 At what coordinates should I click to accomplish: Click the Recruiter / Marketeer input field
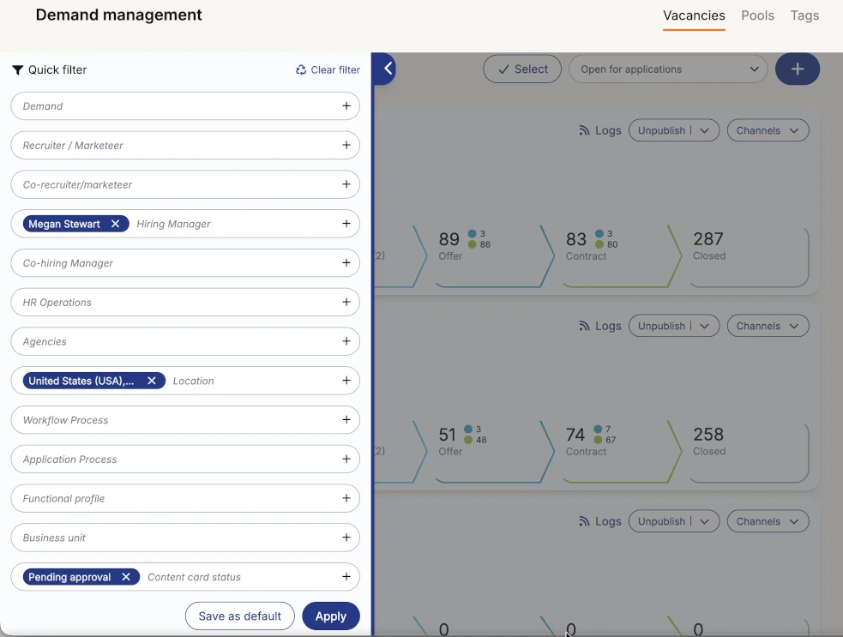pyautogui.click(x=185, y=145)
